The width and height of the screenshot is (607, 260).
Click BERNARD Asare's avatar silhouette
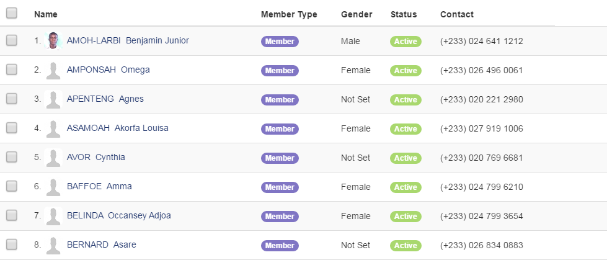53,245
